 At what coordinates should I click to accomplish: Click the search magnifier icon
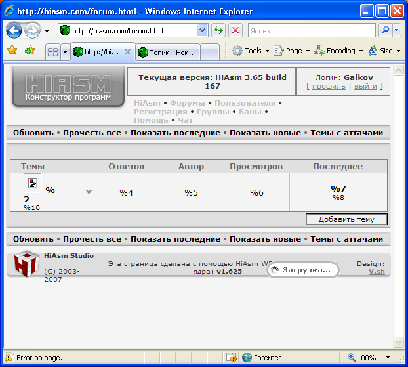pyautogui.click(x=385, y=30)
